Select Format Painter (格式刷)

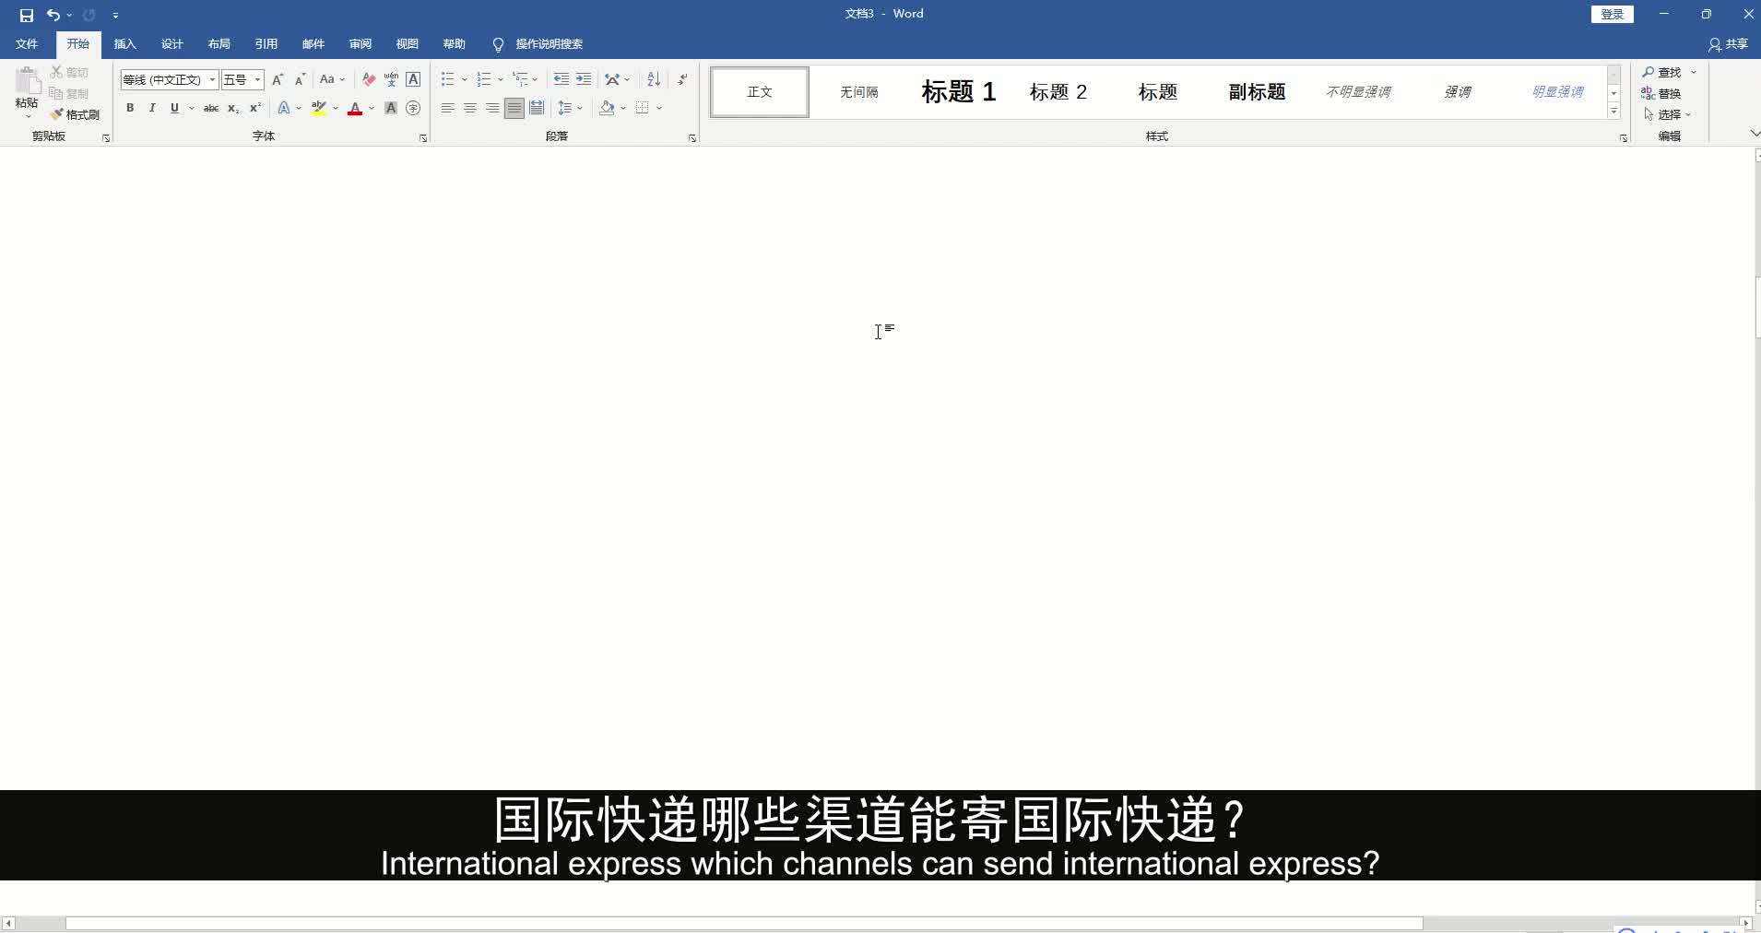click(75, 114)
